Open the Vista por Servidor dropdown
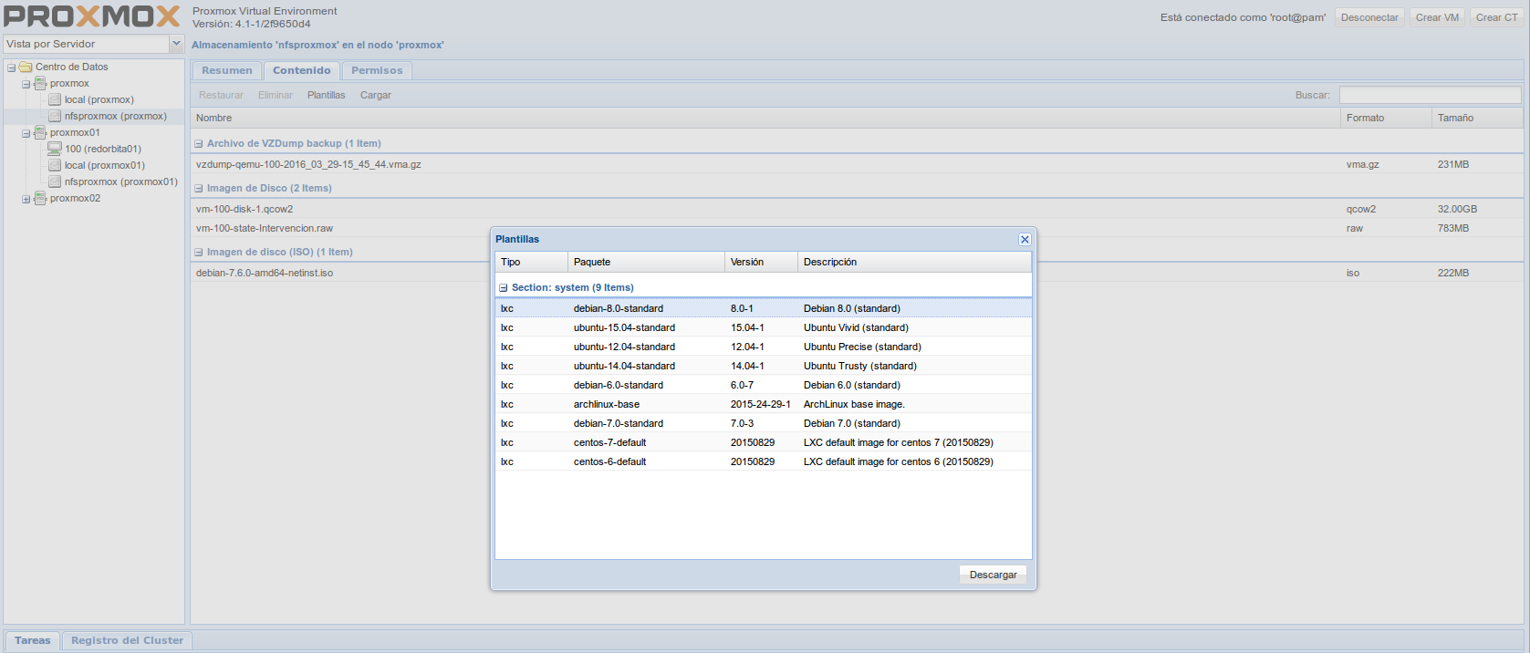 coord(176,44)
